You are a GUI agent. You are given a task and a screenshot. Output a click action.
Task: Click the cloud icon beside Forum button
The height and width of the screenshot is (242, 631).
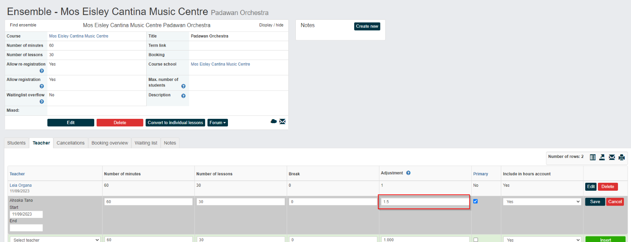pyautogui.click(x=273, y=121)
